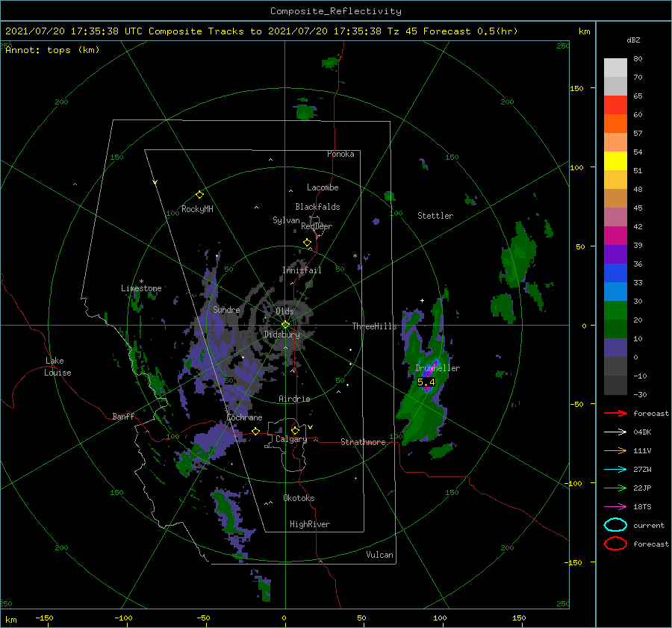Click the Innisfail city label
Viewport: 672px width, 628px height.
[x=302, y=270]
